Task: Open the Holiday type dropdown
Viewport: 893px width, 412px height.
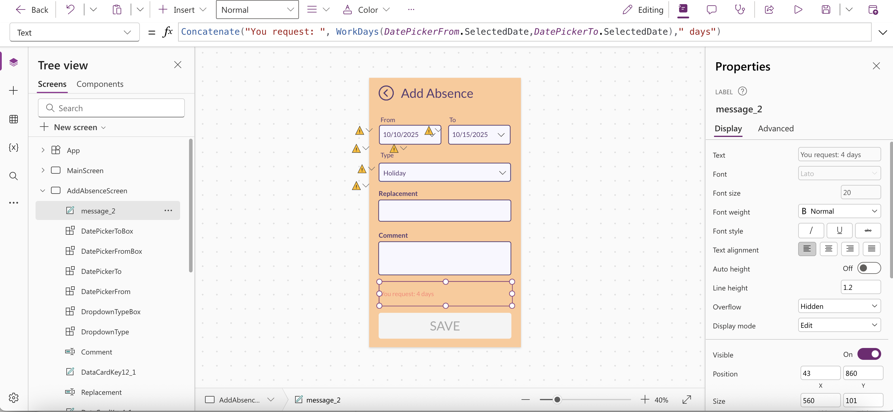Action: pyautogui.click(x=444, y=173)
